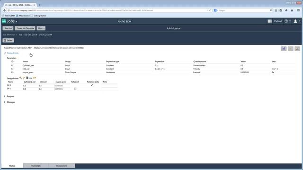Open the user account menu
This screenshot has width=303, height=170.
pos(297,21)
